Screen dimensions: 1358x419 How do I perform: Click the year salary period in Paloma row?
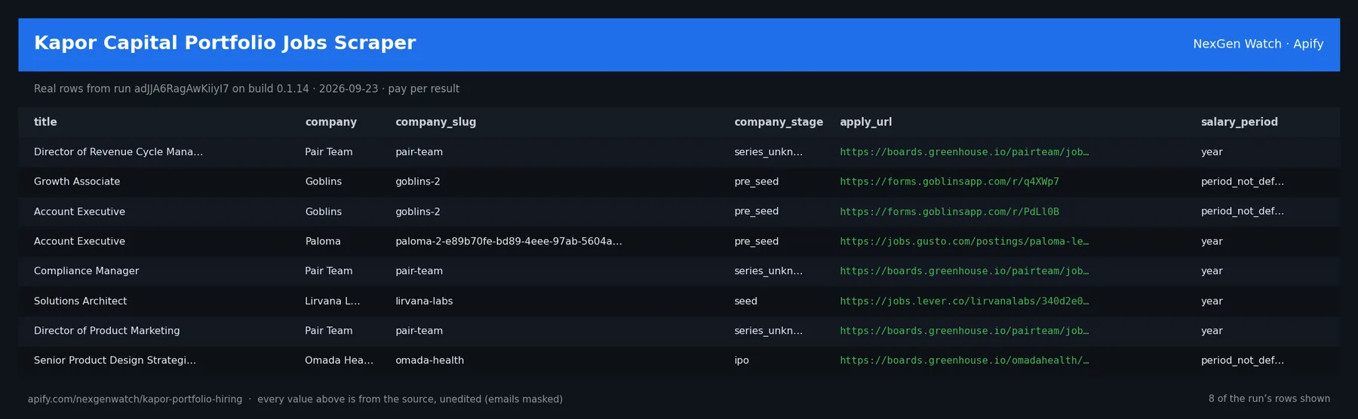(1212, 241)
